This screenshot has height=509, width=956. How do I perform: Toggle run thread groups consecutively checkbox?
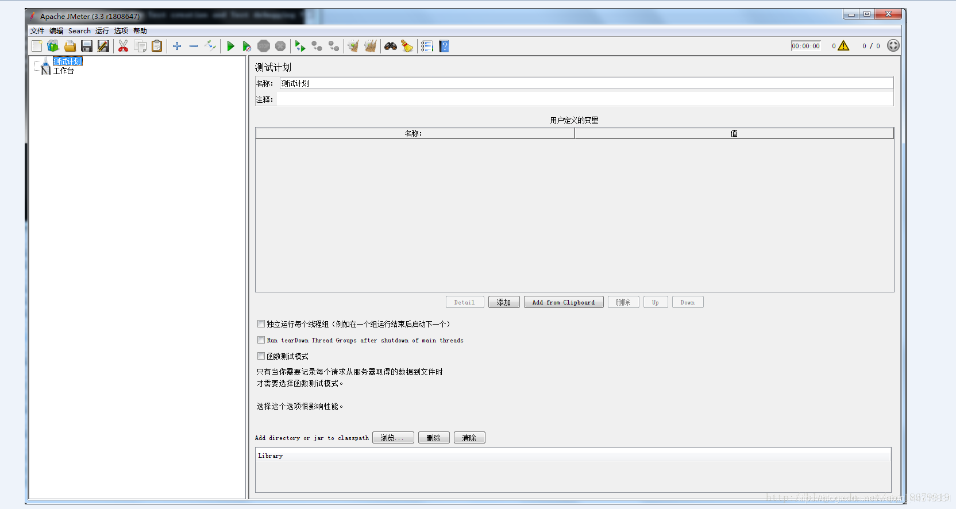261,324
